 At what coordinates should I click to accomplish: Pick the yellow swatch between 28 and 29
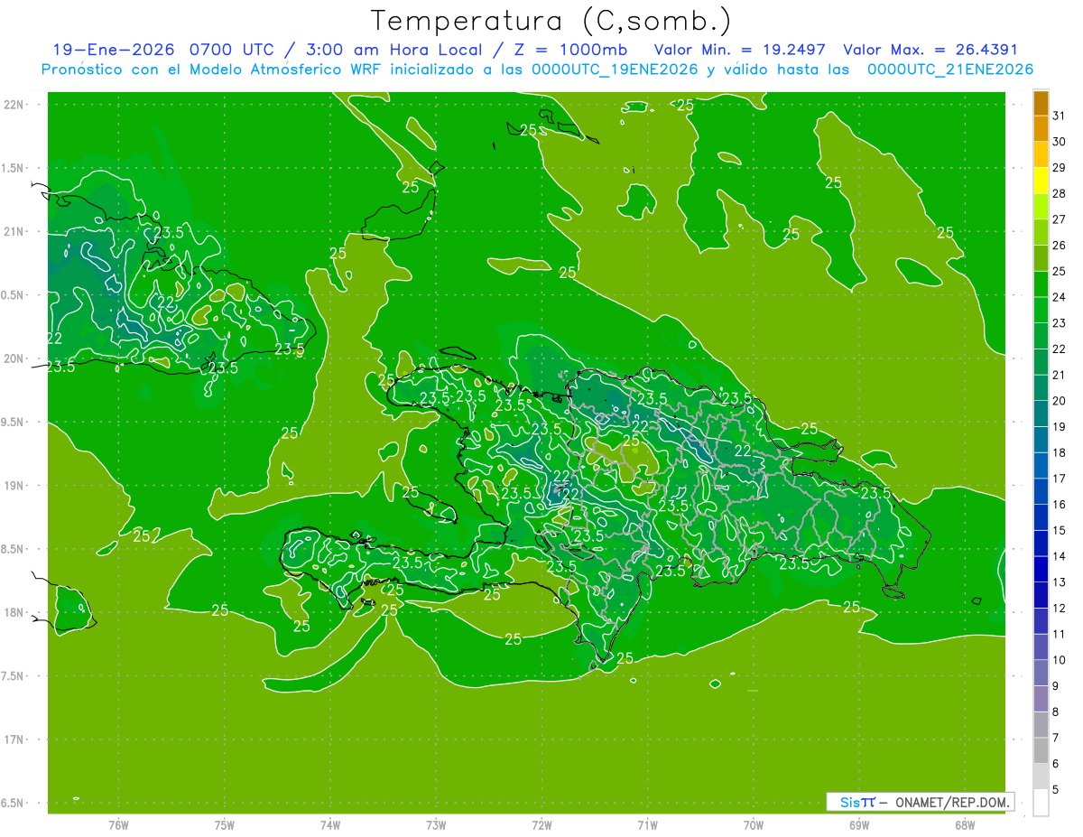pos(1041,181)
